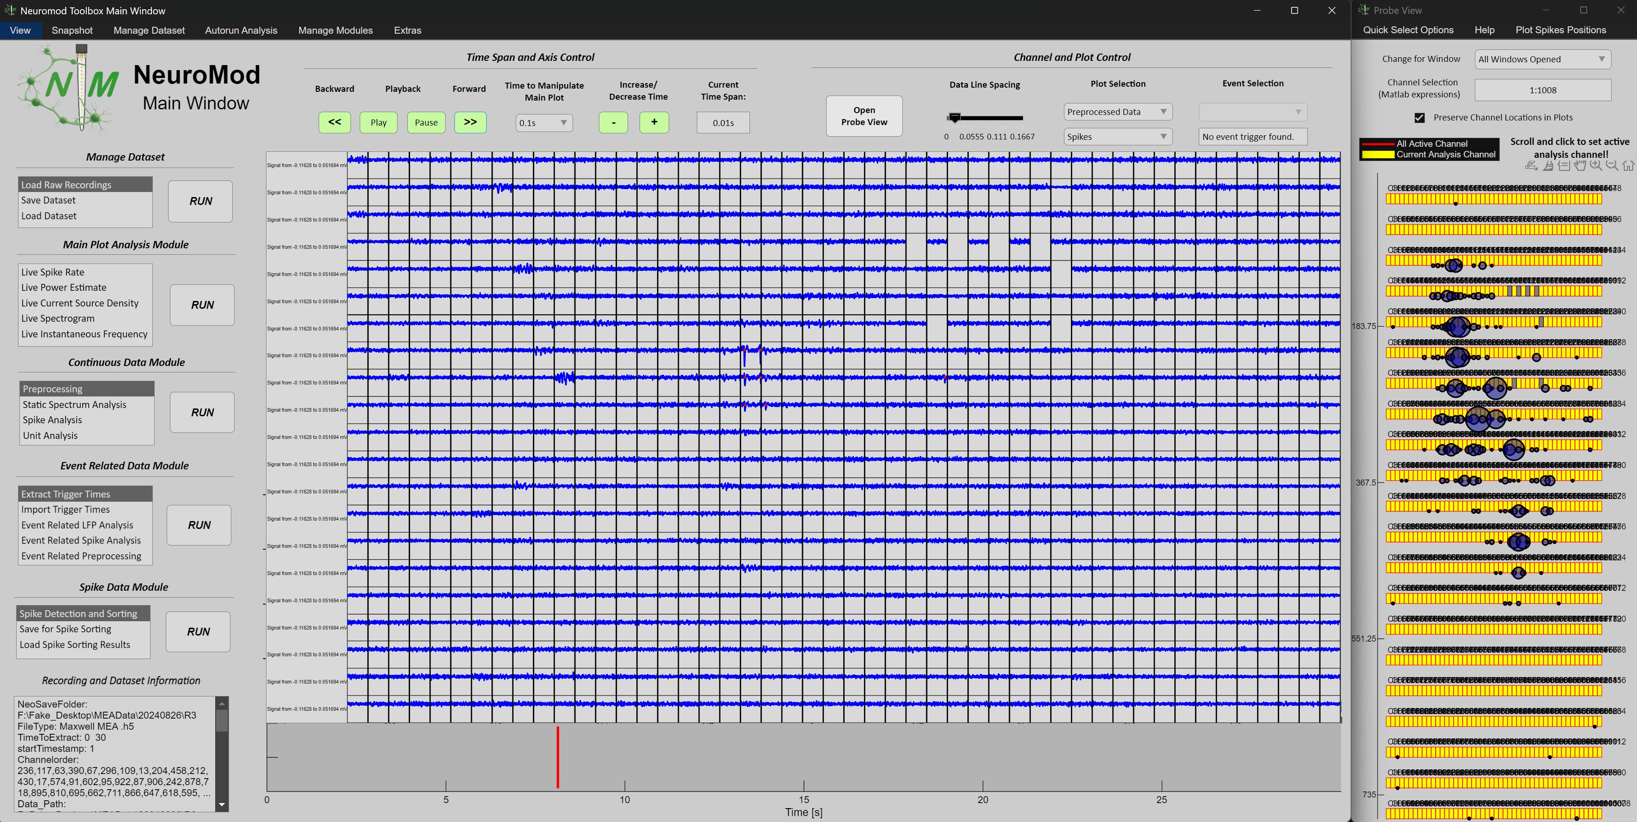Open the Preprocessed Data plot selection dropdown
Viewport: 1637px width, 822px height.
click(x=1118, y=112)
